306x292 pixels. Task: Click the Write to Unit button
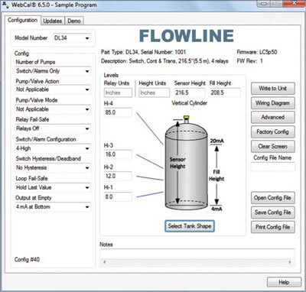[273, 89]
